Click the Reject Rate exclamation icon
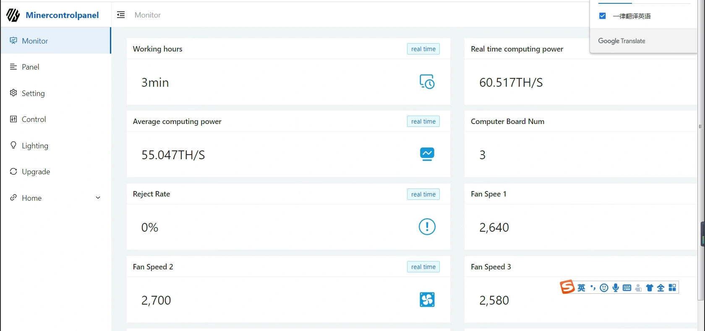Image resolution: width=705 pixels, height=331 pixels. pyautogui.click(x=427, y=227)
